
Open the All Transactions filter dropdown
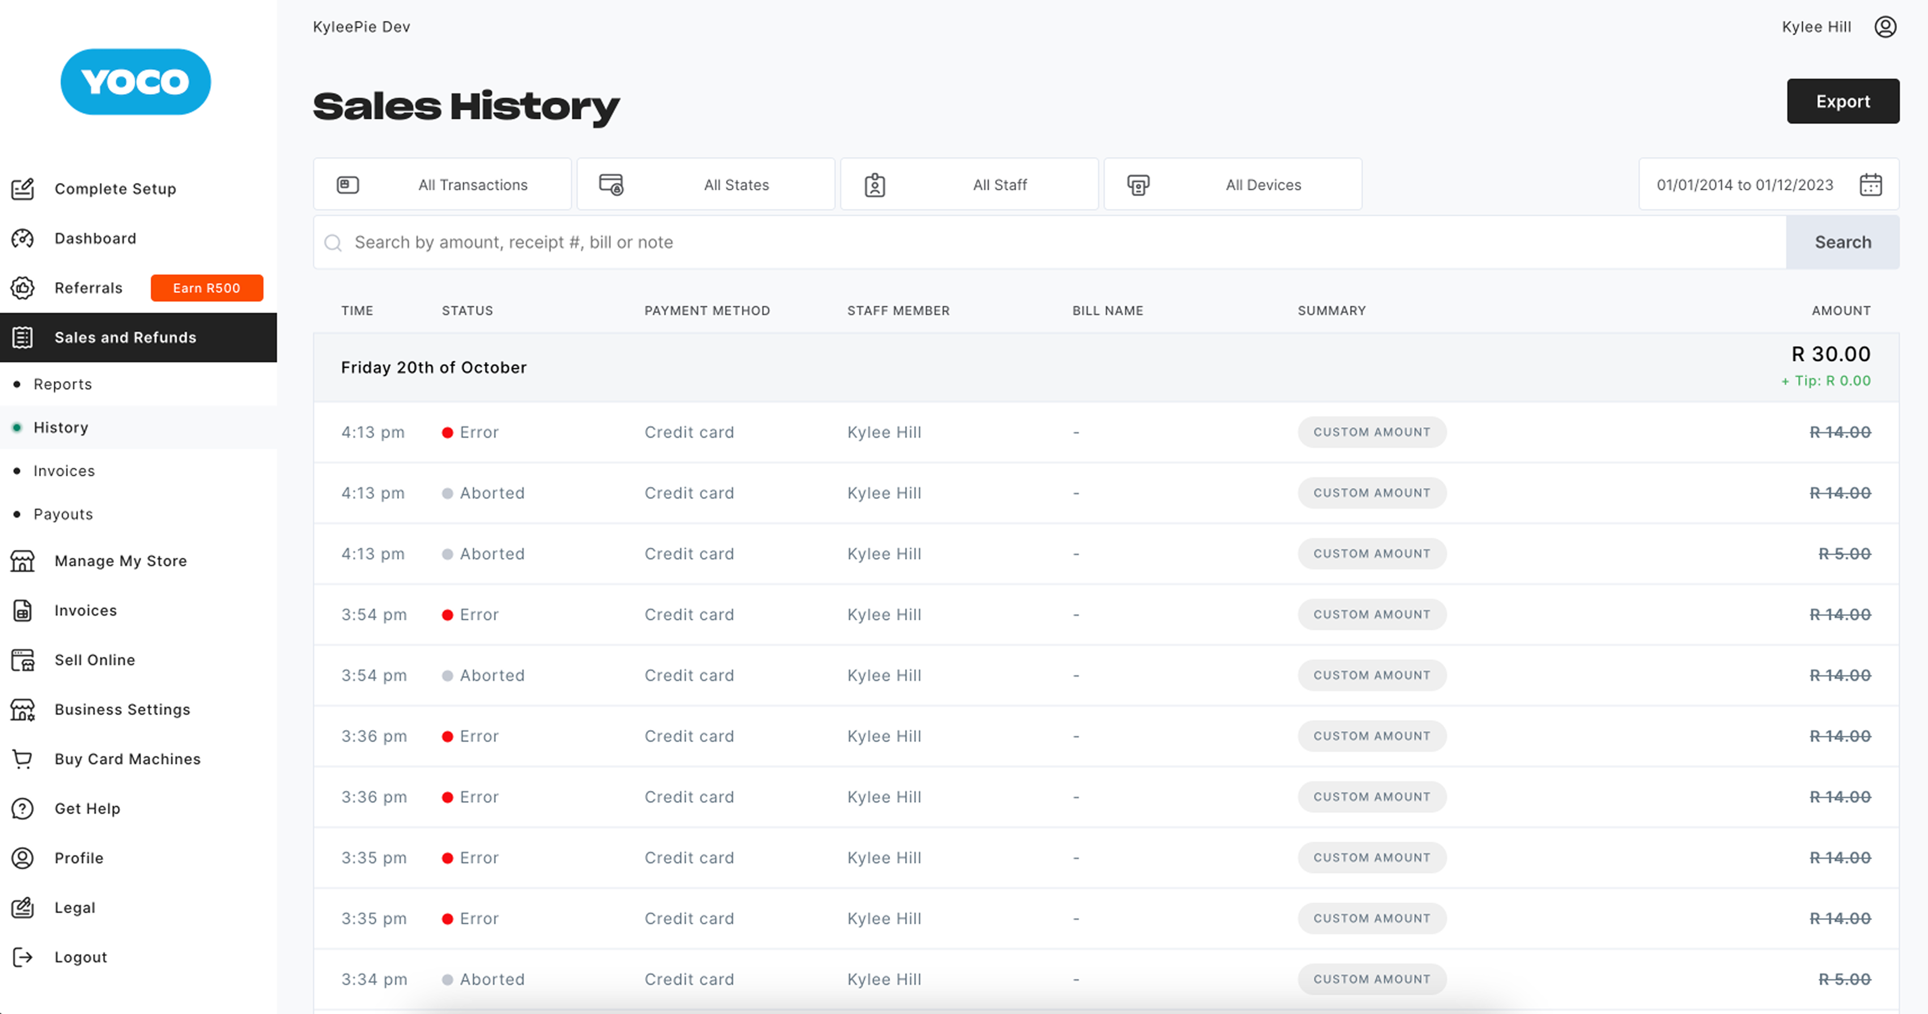point(443,184)
